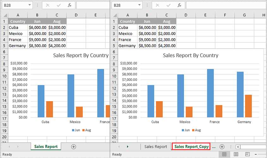The width and height of the screenshot is (267, 158).
Task: Select row 5 header in left window
Action: pyautogui.click(x=4, y=46)
